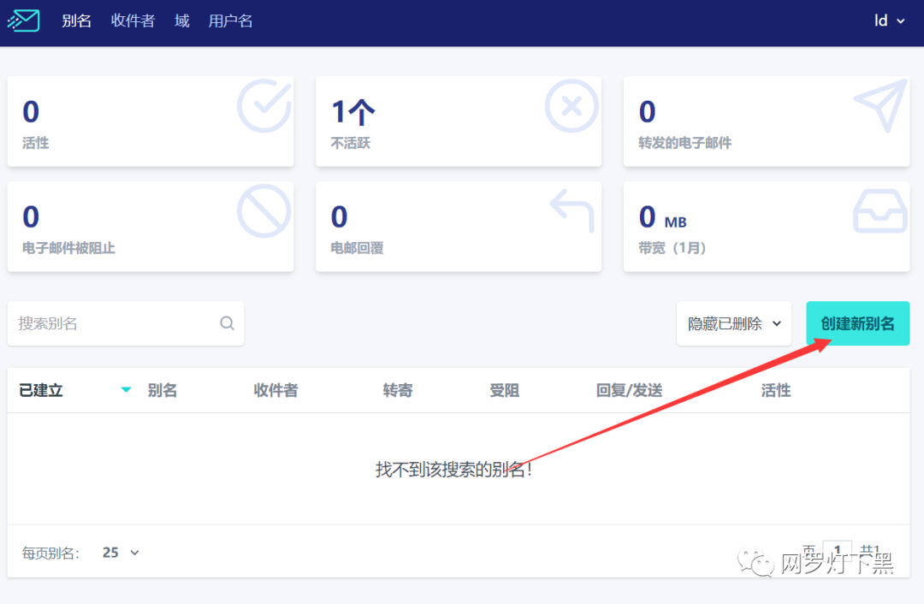Screen dimensions: 924x604
Task: Sort by the 已建立 column
Action: [x=41, y=390]
